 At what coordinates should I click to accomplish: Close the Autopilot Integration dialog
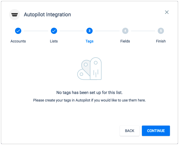tap(167, 12)
